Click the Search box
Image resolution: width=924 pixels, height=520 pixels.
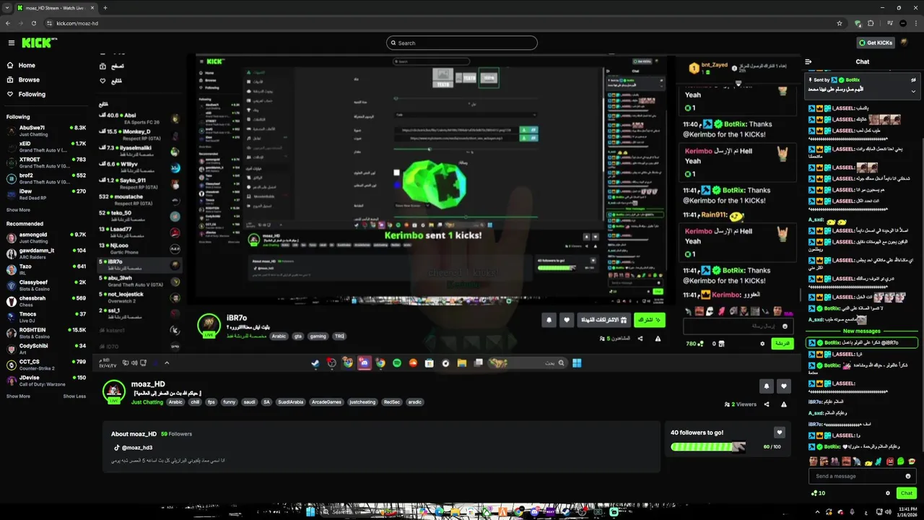[x=462, y=43]
